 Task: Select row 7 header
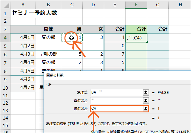pyautogui.click(x=5, y=63)
